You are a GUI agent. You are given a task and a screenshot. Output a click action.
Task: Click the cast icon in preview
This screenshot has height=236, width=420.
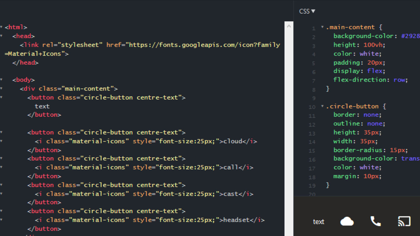(404, 222)
